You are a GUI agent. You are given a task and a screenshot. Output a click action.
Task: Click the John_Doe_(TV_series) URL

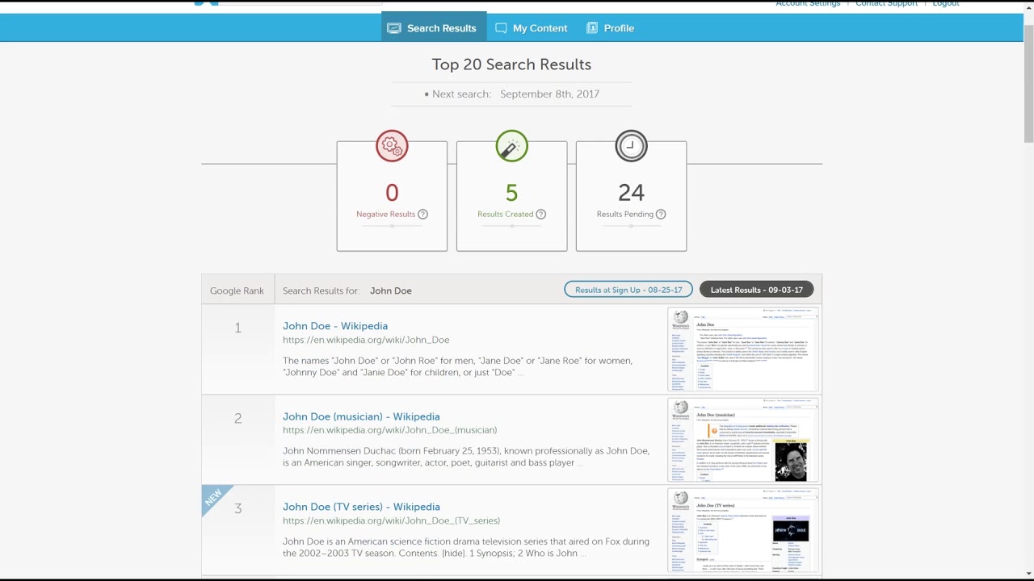click(391, 520)
